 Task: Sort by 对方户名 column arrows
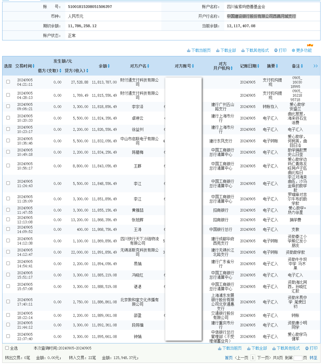[148, 66]
